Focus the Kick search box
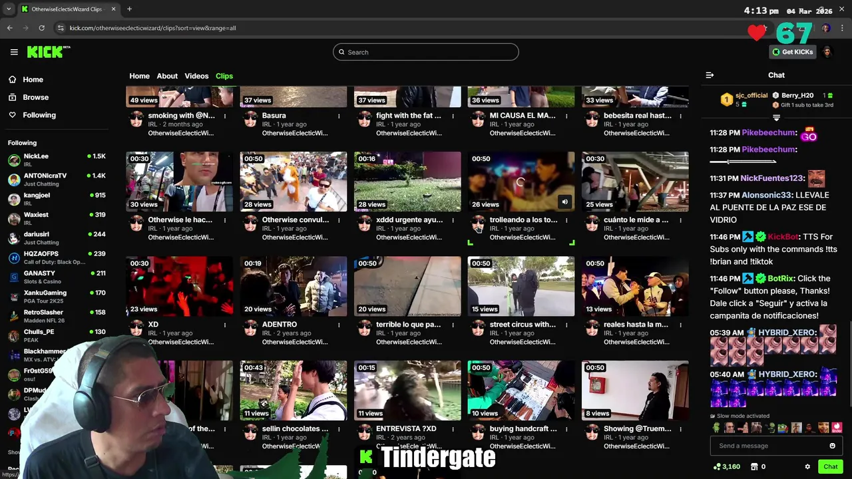 tap(426, 52)
